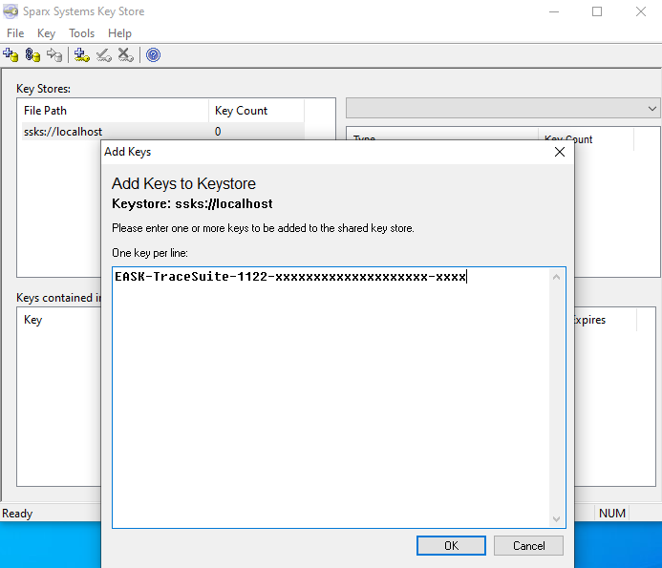Click the Create new key store toolbar icon
This screenshot has width=662, height=568.
11,54
